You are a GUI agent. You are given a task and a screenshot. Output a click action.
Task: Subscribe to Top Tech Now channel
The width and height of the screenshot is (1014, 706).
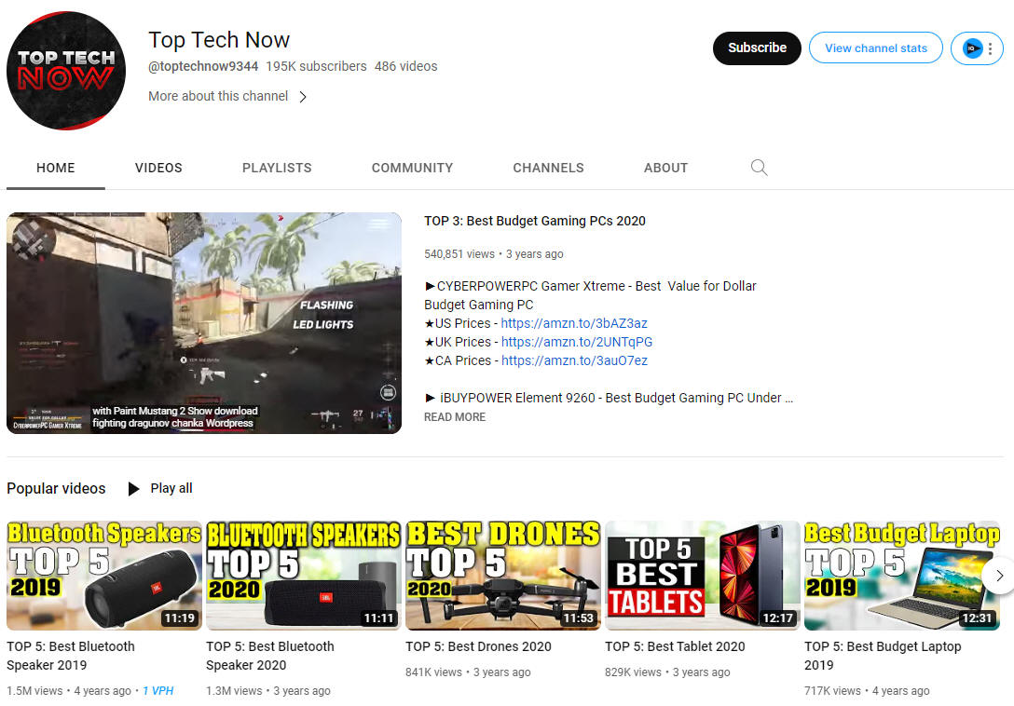tap(758, 48)
